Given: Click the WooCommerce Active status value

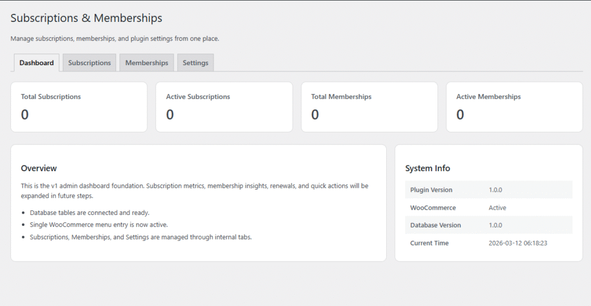Looking at the screenshot, I should click(x=497, y=207).
